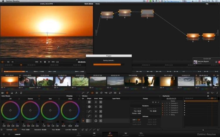Image resolution: width=220 pixels, height=137 pixels.
Task: Select the poppy flowers clip thumbnail 03
Action: [45, 81]
